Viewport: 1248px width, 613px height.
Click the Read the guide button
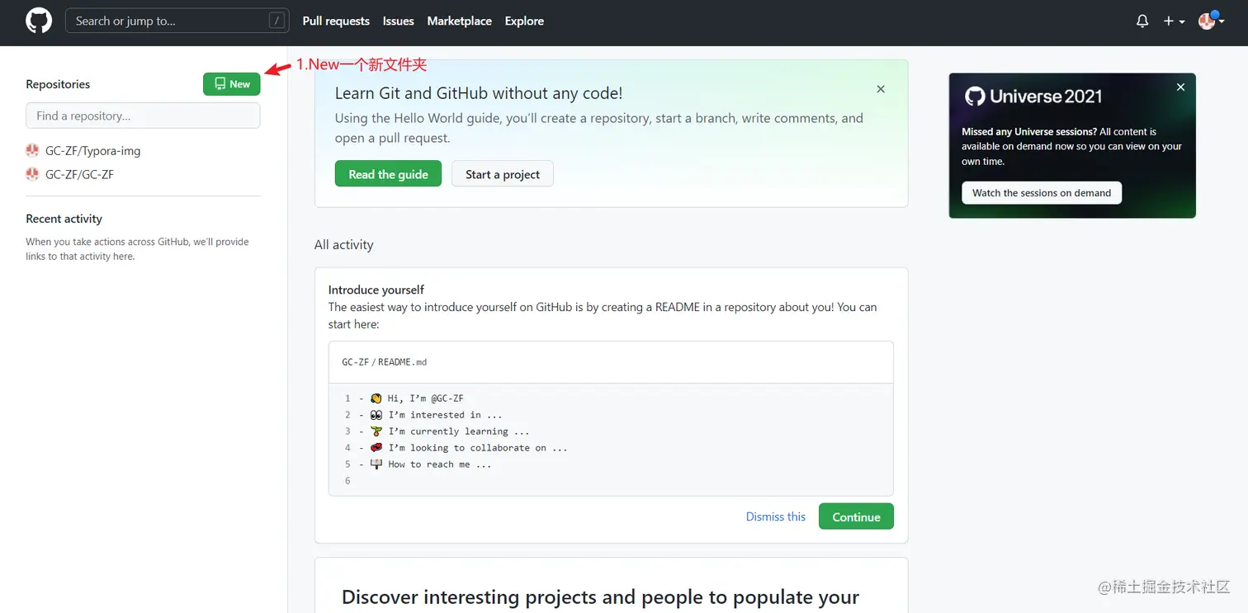(x=388, y=174)
